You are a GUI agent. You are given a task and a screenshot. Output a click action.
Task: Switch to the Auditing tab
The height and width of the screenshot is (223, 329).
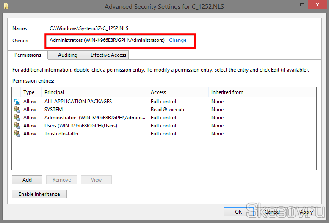click(x=68, y=55)
